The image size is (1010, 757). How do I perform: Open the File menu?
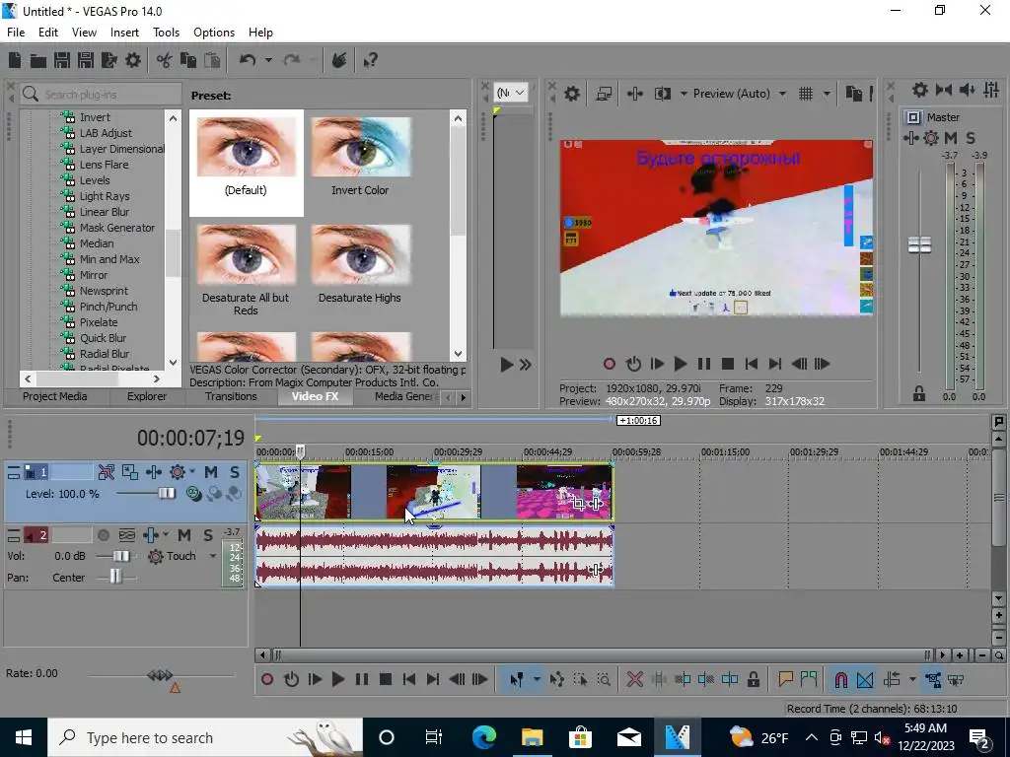(x=16, y=33)
